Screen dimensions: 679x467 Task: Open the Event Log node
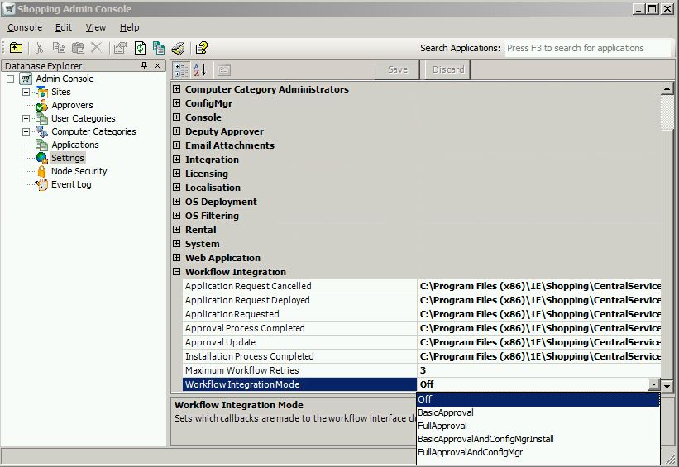coord(71,184)
